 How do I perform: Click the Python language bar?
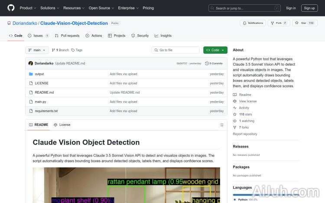[266, 195]
